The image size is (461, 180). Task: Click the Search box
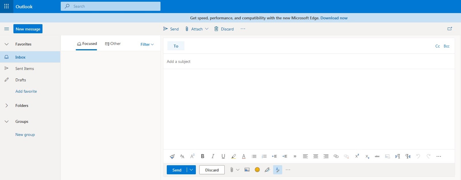click(x=111, y=6)
